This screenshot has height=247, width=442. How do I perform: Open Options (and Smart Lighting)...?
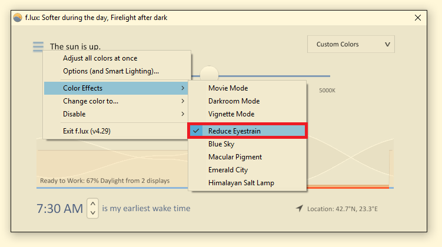coord(117,71)
